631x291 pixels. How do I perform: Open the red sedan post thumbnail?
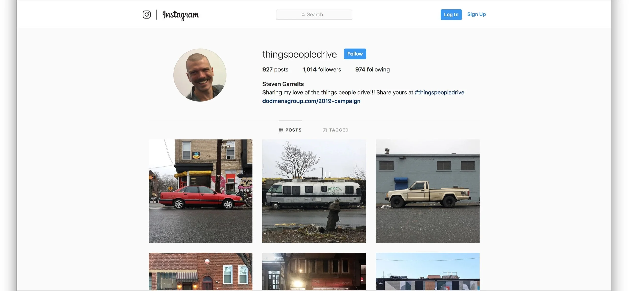[200, 191]
